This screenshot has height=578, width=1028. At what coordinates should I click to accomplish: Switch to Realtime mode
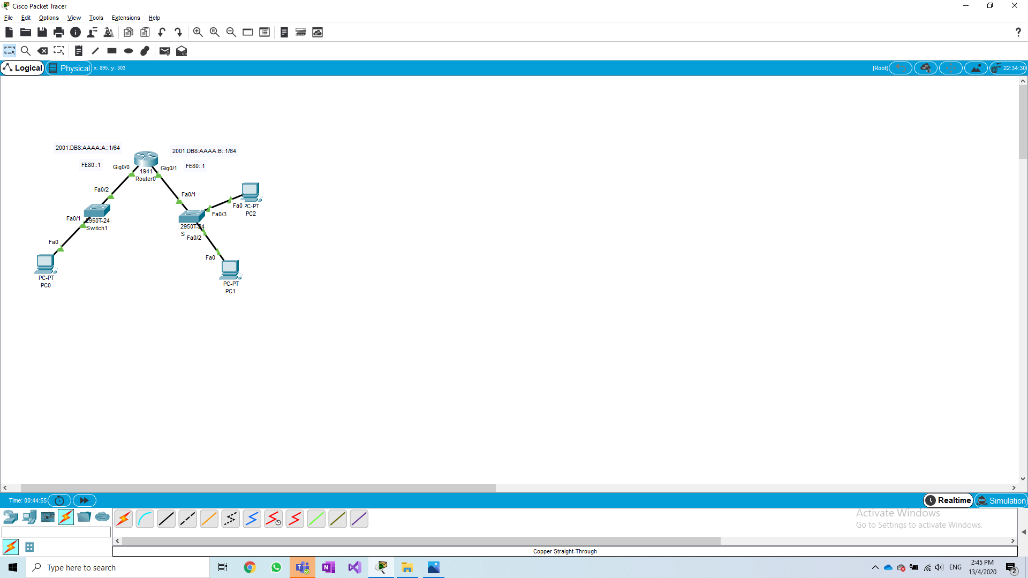click(x=948, y=500)
